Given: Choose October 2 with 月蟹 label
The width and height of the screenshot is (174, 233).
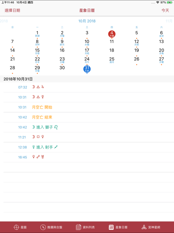Looking at the screenshot, I should coord(62,34).
